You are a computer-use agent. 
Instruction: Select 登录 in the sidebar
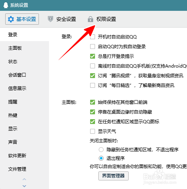pyautogui.click(x=24, y=34)
